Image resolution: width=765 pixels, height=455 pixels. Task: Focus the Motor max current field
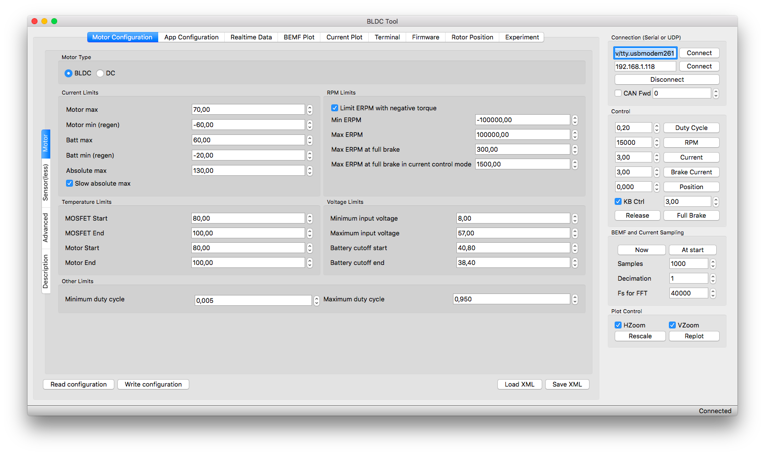tap(248, 110)
